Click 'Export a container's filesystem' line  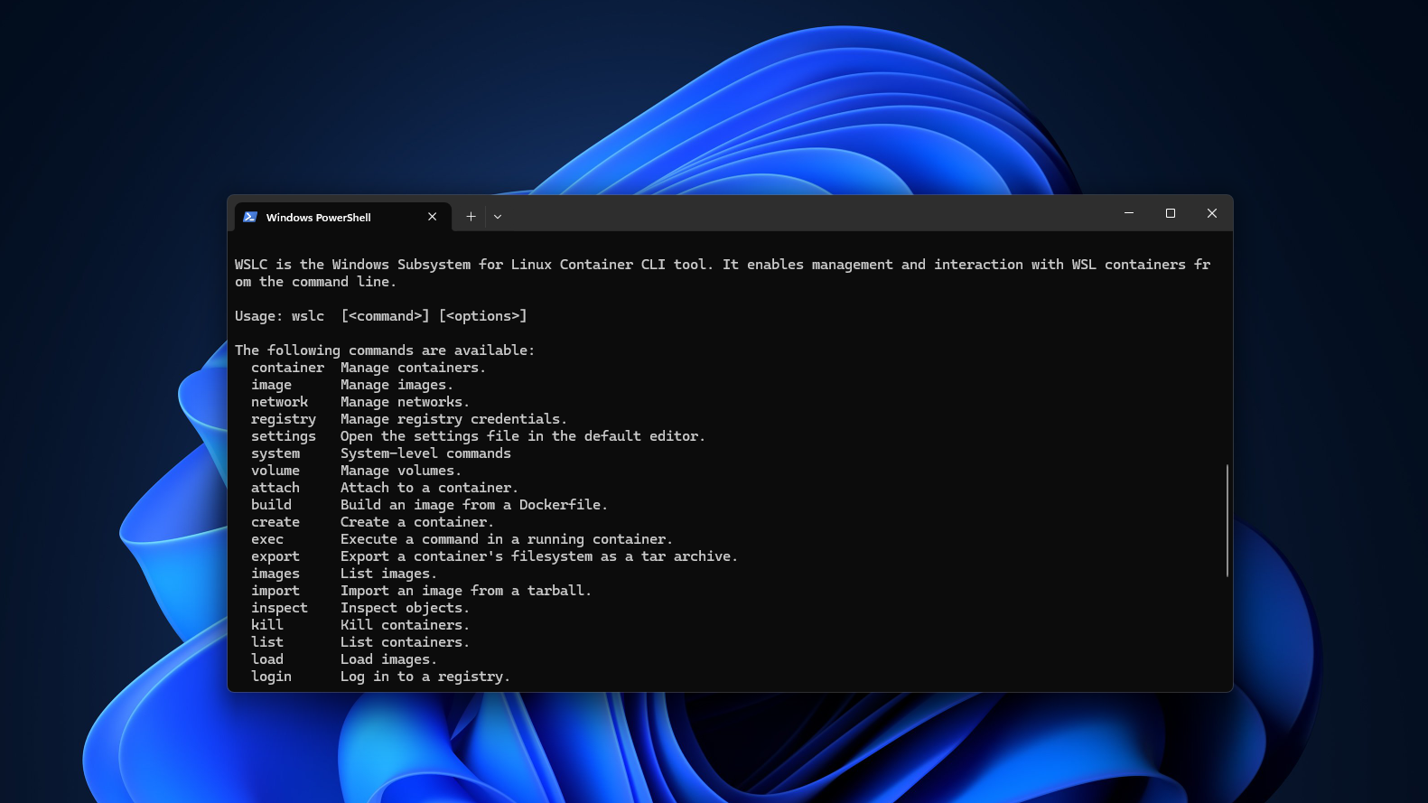coord(539,556)
